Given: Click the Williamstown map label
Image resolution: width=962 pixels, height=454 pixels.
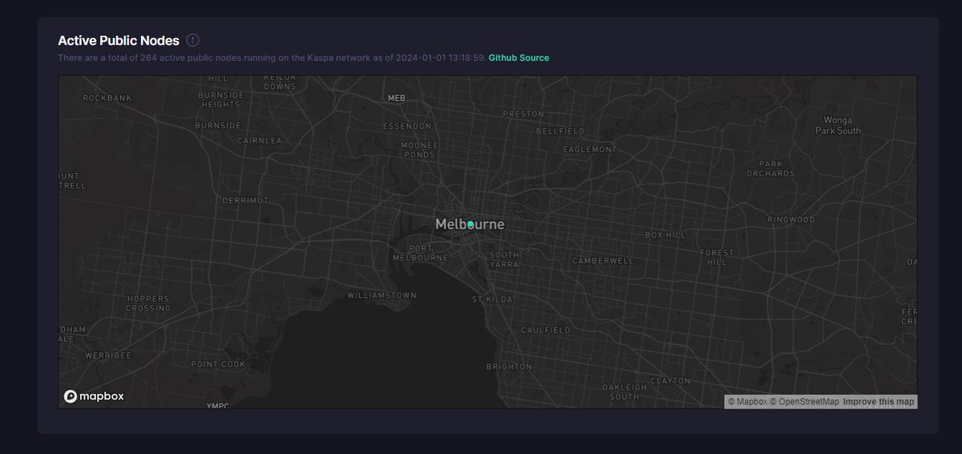Looking at the screenshot, I should point(382,295).
